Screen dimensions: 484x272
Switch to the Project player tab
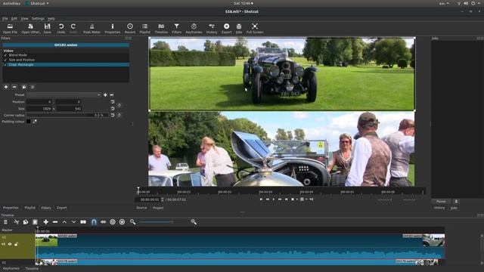pyautogui.click(x=158, y=208)
